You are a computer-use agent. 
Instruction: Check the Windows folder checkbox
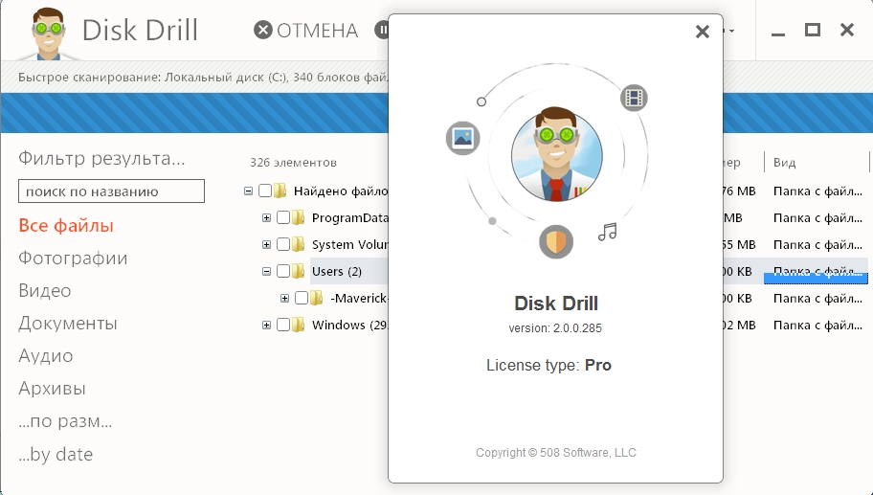pos(282,325)
